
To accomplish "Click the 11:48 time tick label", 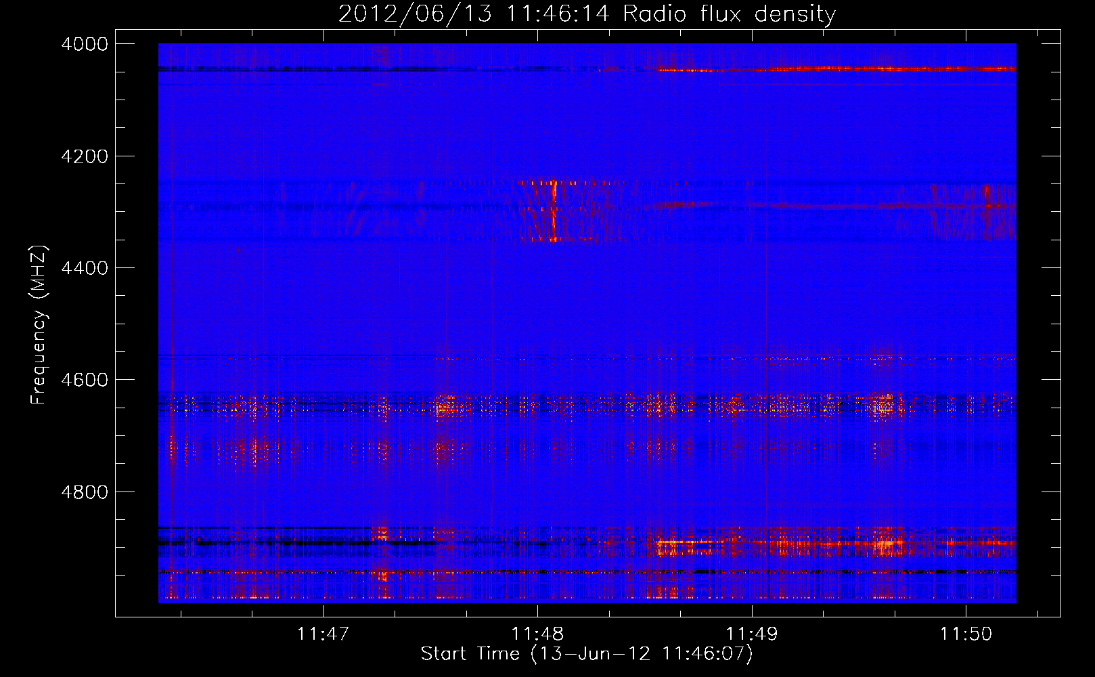I will tap(537, 634).
